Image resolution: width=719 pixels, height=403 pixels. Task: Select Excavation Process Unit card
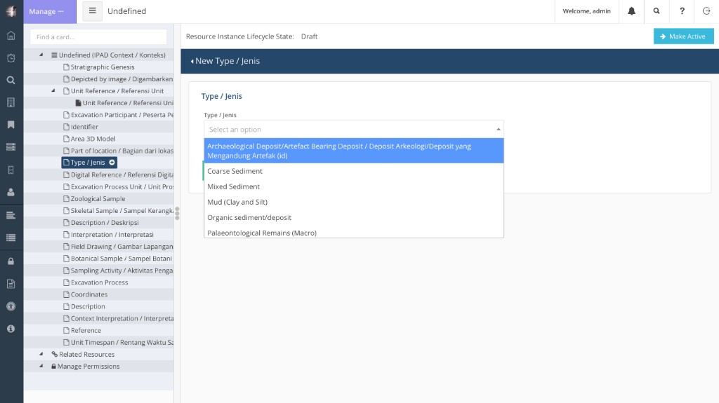[118, 186]
